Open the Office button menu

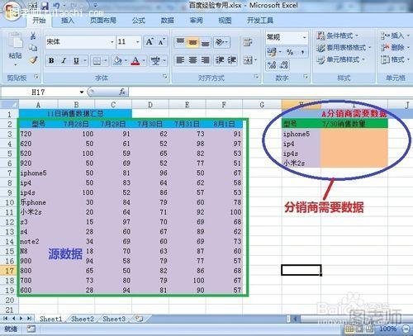tap(11, 11)
